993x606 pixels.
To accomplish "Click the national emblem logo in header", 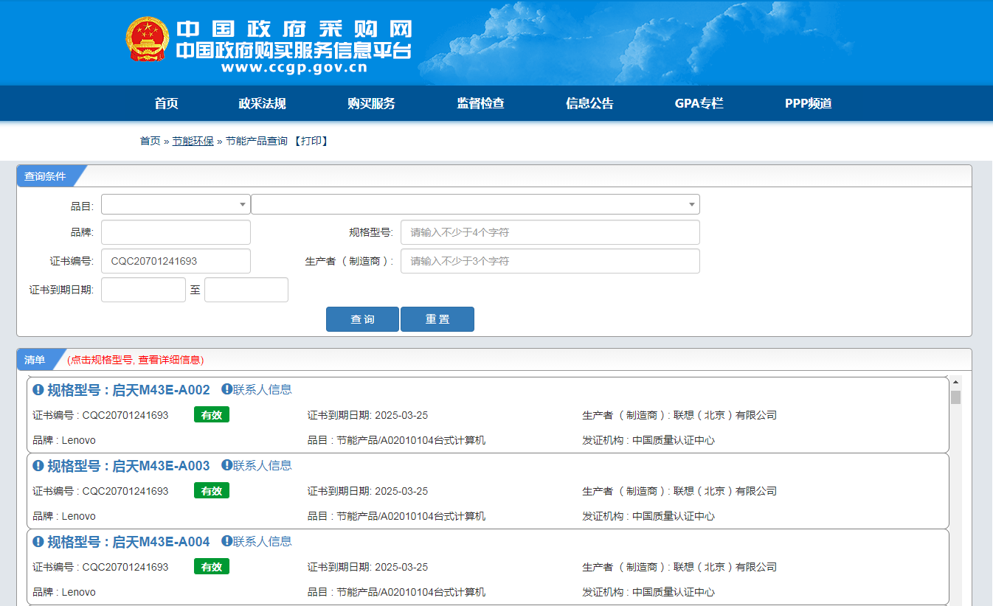I will point(148,39).
